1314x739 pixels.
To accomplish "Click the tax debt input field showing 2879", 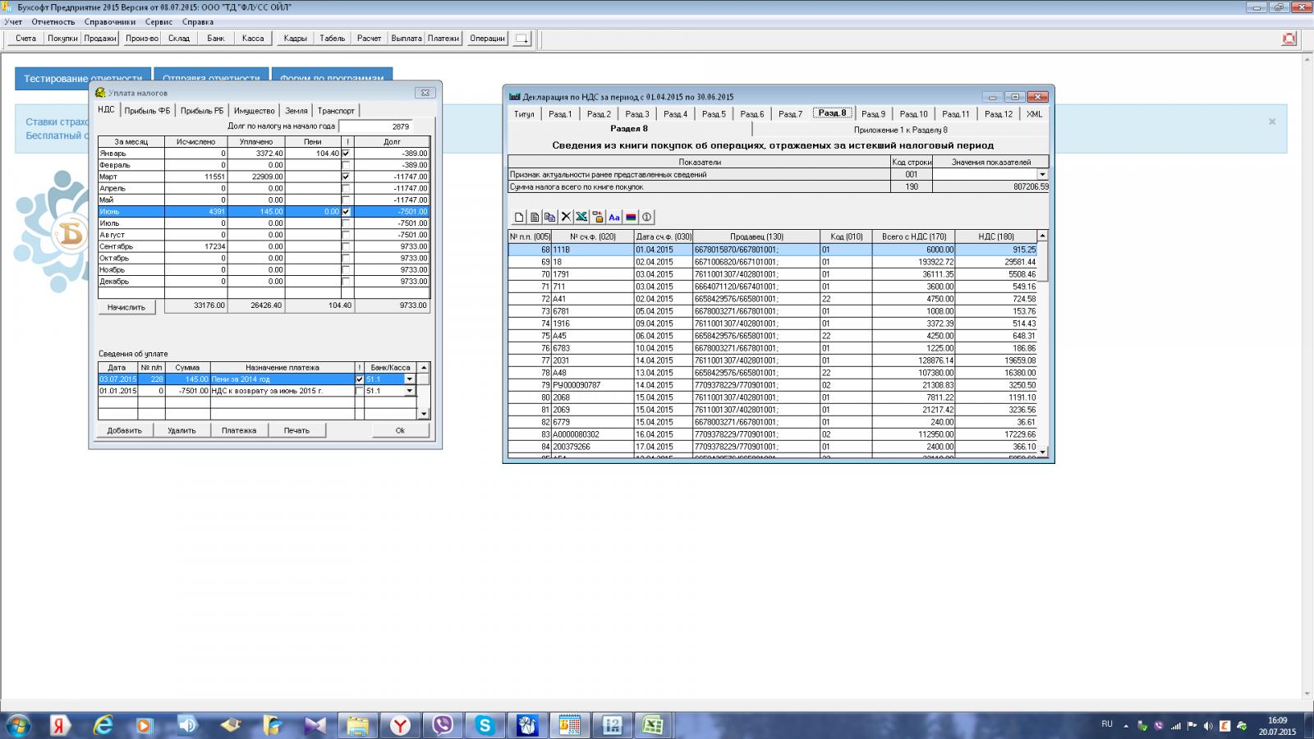I will point(384,126).
